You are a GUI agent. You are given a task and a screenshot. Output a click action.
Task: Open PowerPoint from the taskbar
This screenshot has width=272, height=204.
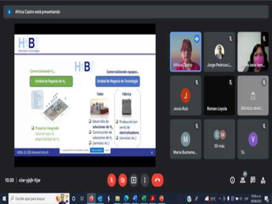point(161,198)
